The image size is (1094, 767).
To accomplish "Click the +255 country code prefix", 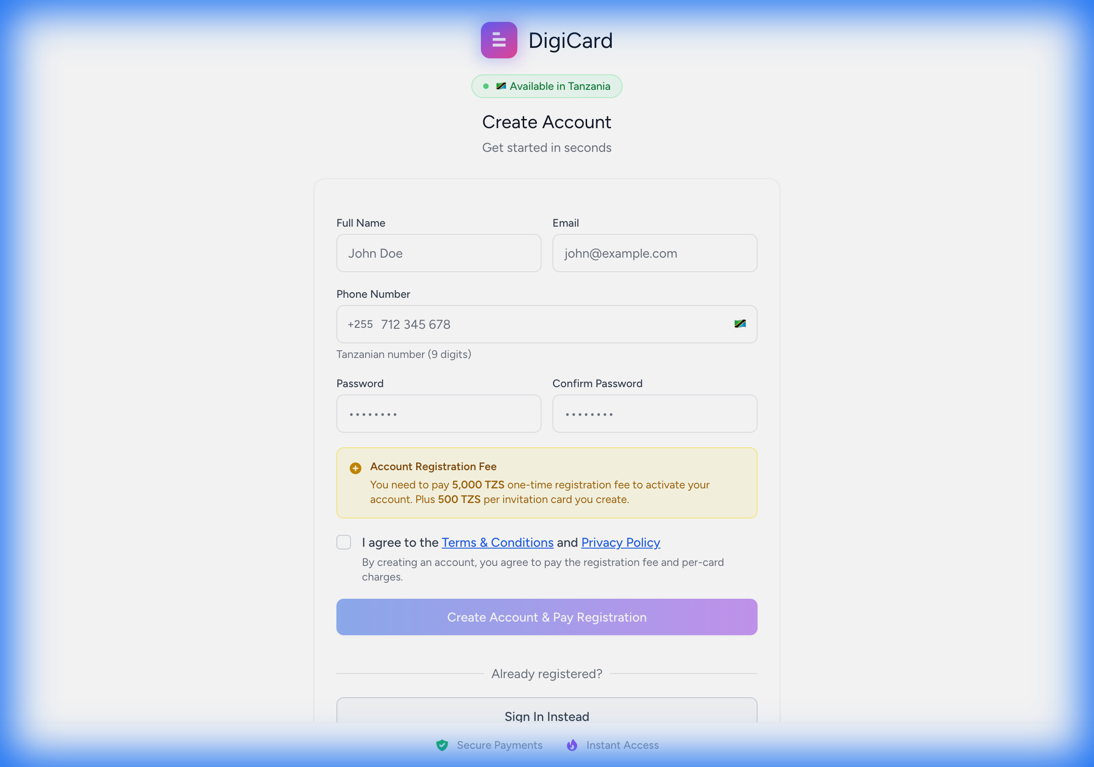I will (360, 324).
